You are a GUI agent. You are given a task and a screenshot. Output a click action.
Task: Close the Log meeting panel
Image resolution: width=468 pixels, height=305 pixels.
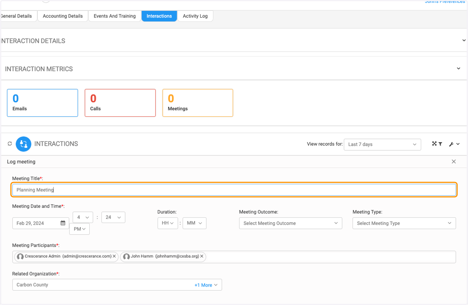[x=454, y=162]
